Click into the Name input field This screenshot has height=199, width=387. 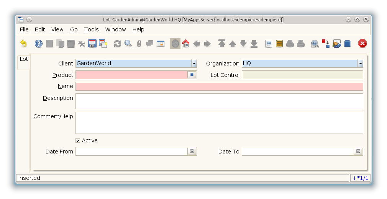coord(219,86)
